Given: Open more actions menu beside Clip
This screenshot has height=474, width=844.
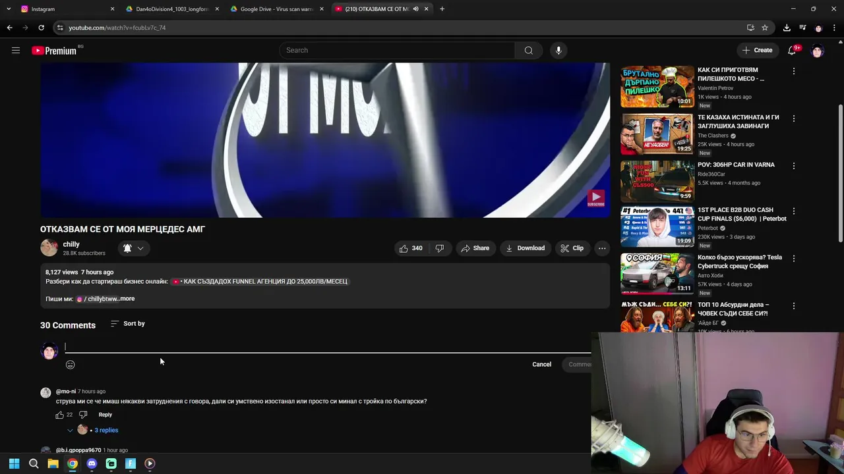Looking at the screenshot, I should (602, 248).
